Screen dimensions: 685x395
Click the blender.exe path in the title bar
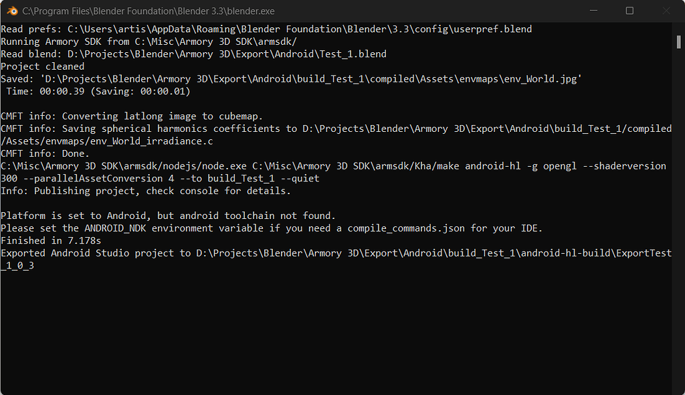click(x=149, y=11)
